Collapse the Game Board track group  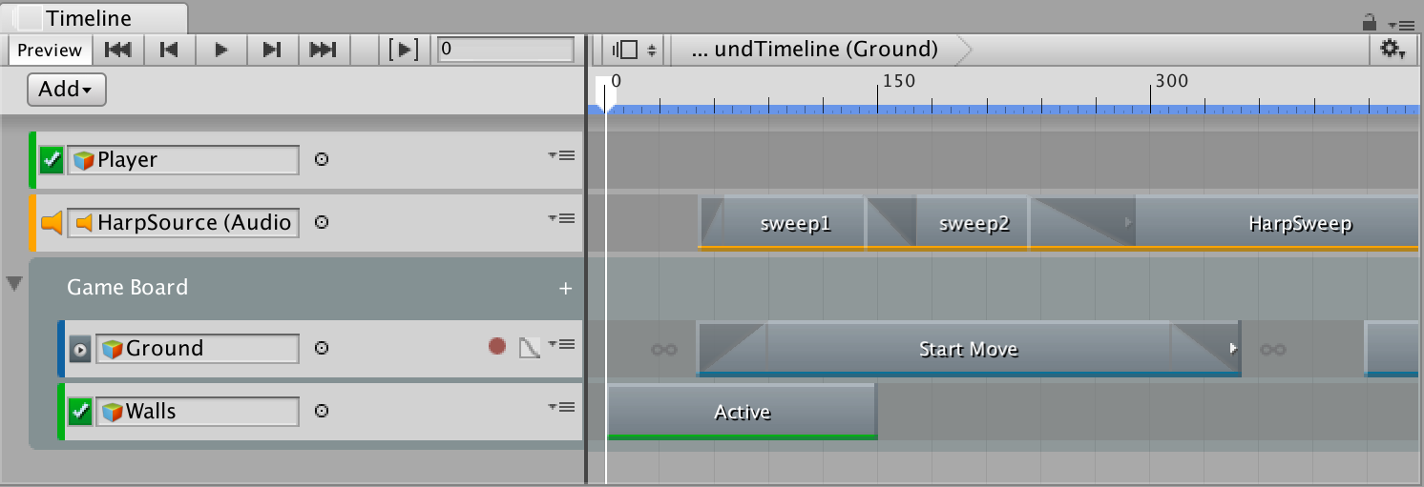coord(14,284)
